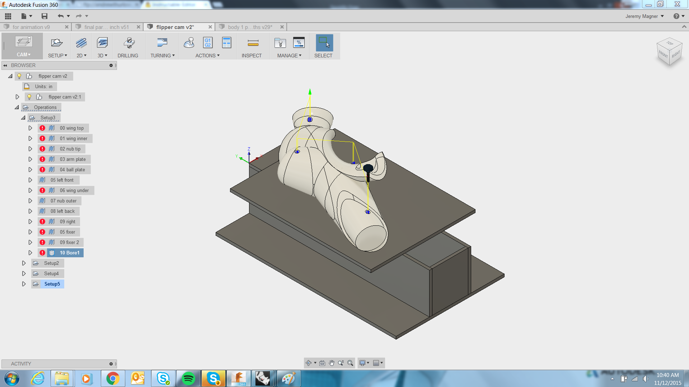
Task: Select the 10 Bore1 operation
Action: [x=69, y=253]
